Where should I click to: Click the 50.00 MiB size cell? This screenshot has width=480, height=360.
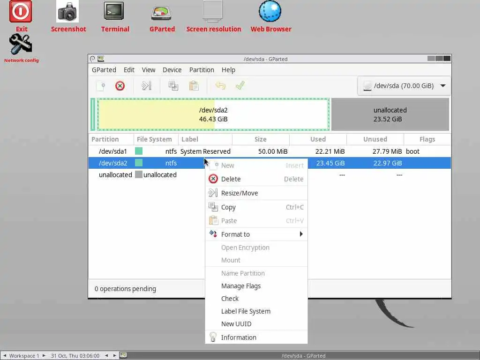point(273,151)
